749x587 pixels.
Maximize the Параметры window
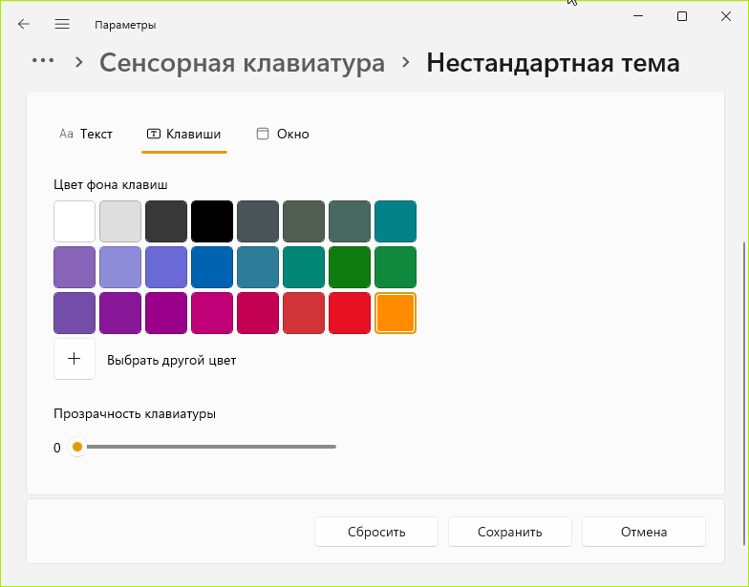click(682, 16)
